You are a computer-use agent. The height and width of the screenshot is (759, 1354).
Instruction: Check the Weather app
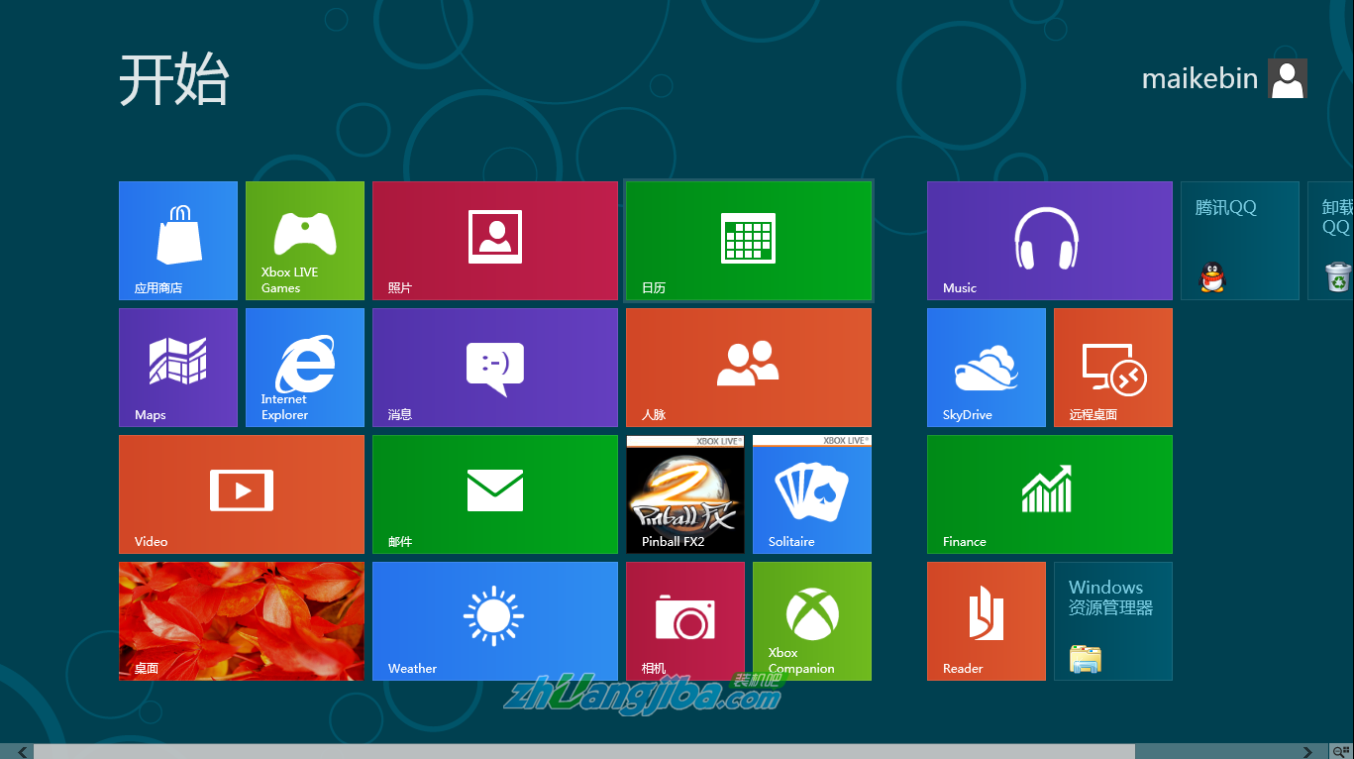coord(494,621)
